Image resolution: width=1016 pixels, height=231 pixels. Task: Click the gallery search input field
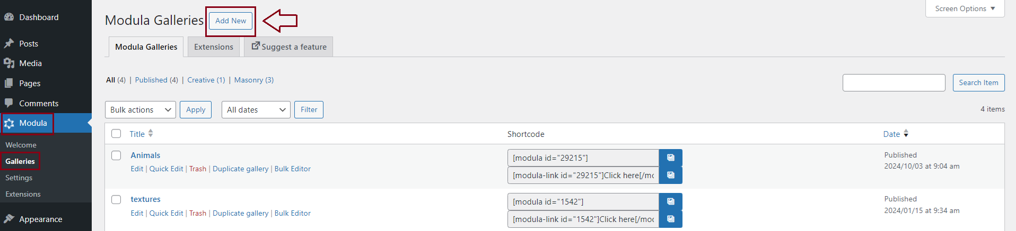click(x=894, y=82)
